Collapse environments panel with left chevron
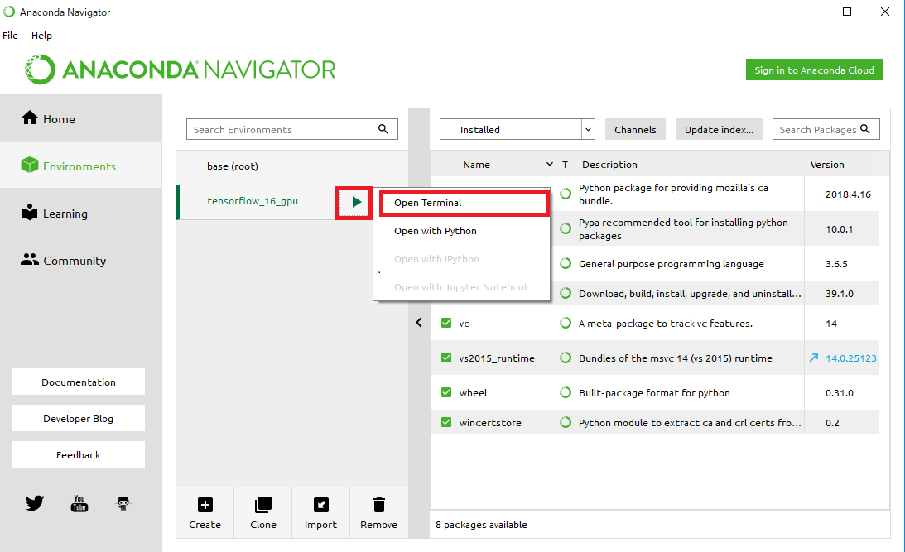The image size is (905, 552). point(419,323)
